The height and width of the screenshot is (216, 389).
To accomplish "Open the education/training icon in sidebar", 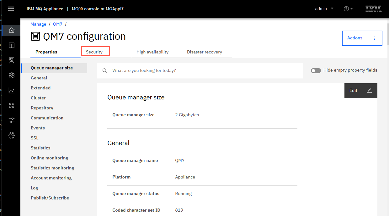I will pyautogui.click(x=12, y=60).
